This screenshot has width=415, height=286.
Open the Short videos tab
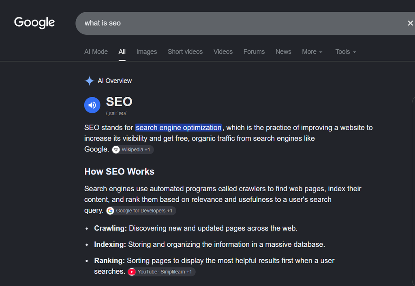(x=185, y=51)
